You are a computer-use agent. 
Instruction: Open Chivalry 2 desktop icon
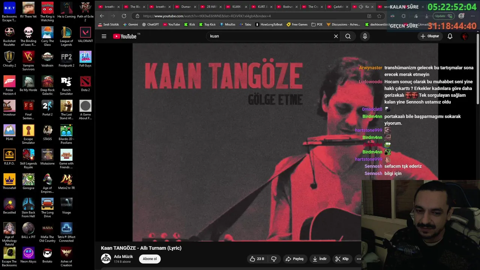(x=9, y=59)
